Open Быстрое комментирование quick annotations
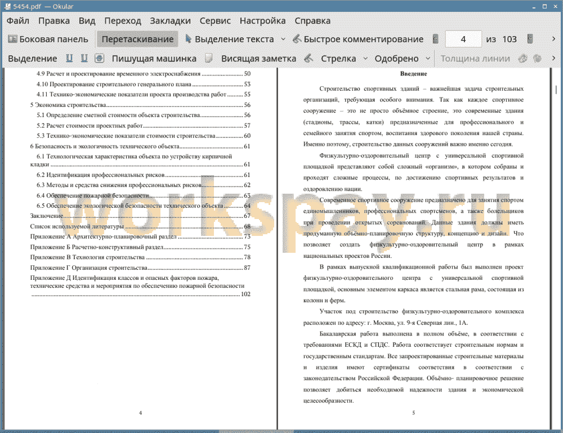This screenshot has width=563, height=433. (358, 39)
